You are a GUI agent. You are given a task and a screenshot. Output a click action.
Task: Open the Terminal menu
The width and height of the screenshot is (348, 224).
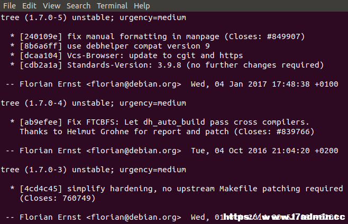(112, 6)
